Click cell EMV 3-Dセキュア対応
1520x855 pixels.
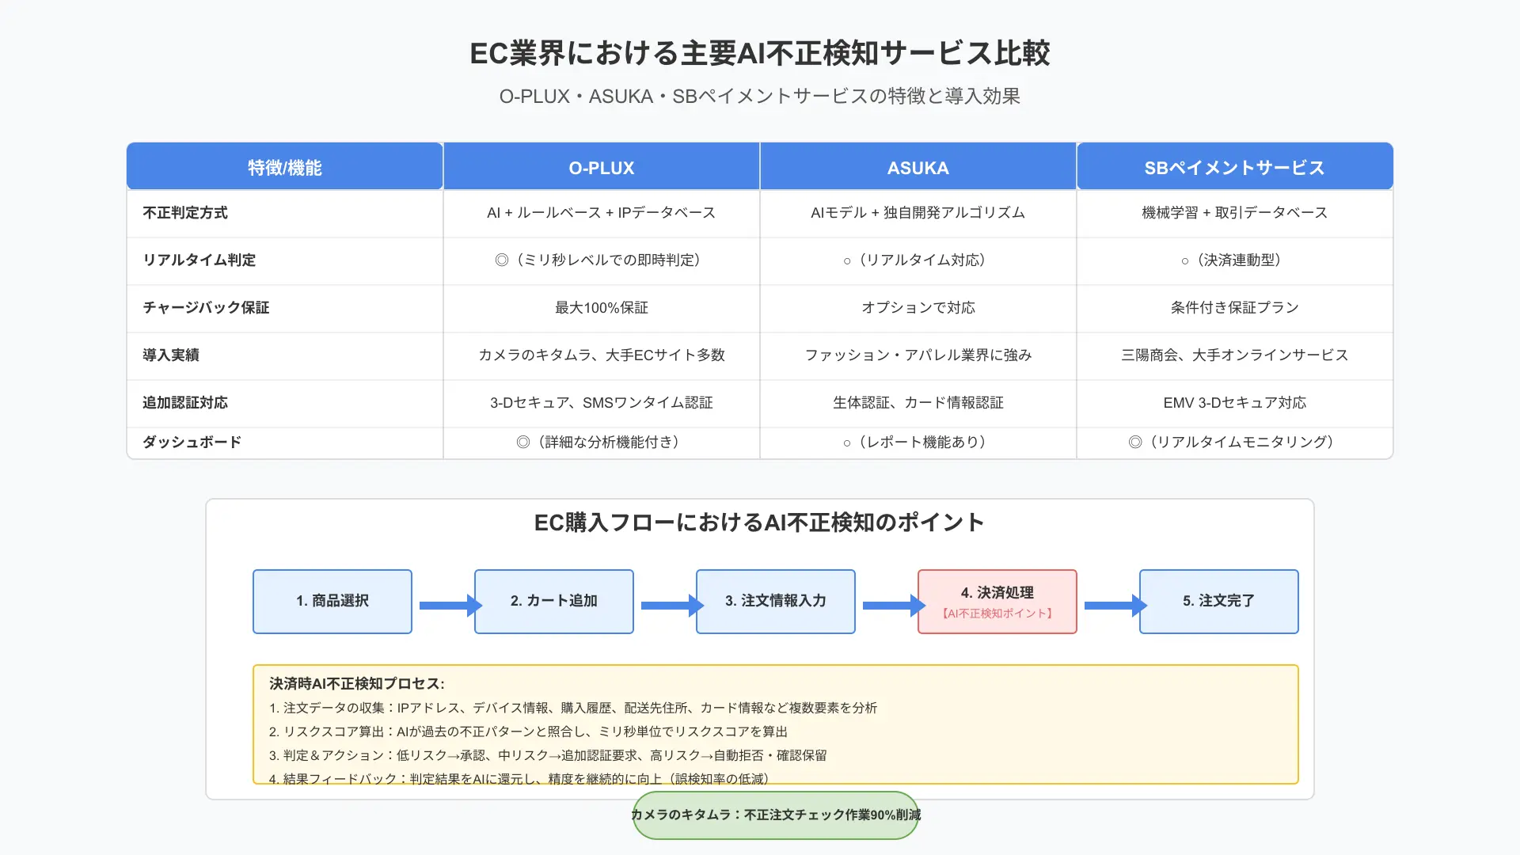point(1235,403)
